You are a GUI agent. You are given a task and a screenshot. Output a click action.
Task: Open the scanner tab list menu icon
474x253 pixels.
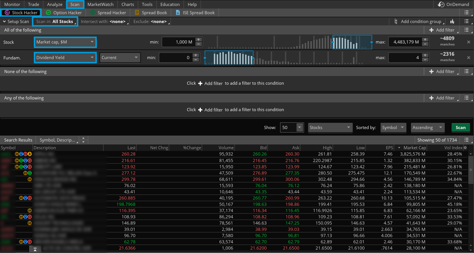click(x=466, y=13)
